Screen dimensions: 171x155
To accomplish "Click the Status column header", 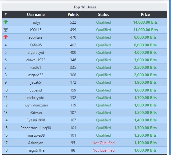I will 104,15.
